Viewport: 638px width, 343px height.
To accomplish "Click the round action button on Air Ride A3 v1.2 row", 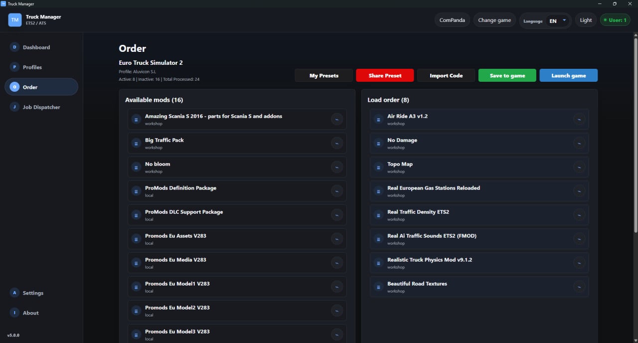I will 579,119.
